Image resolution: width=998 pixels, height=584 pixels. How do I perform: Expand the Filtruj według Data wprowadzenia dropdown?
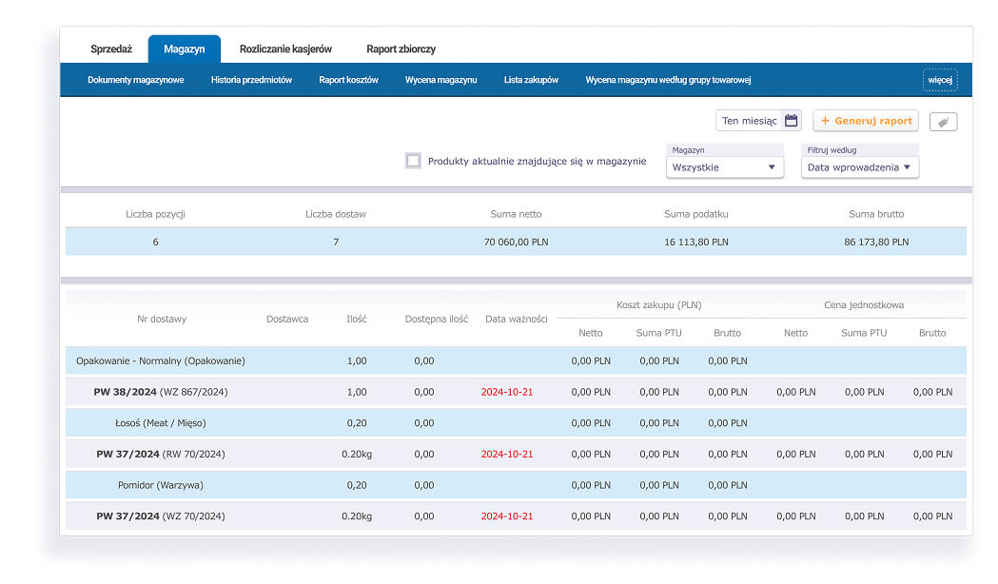click(859, 167)
